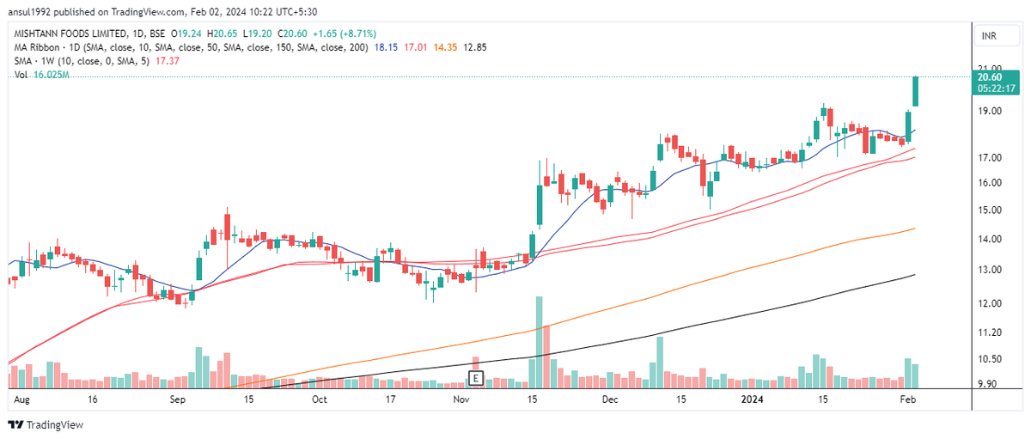
Task: Click the MA ribbon value 17.01
Action: tap(417, 47)
